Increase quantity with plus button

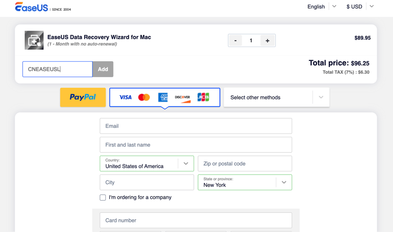(268, 41)
